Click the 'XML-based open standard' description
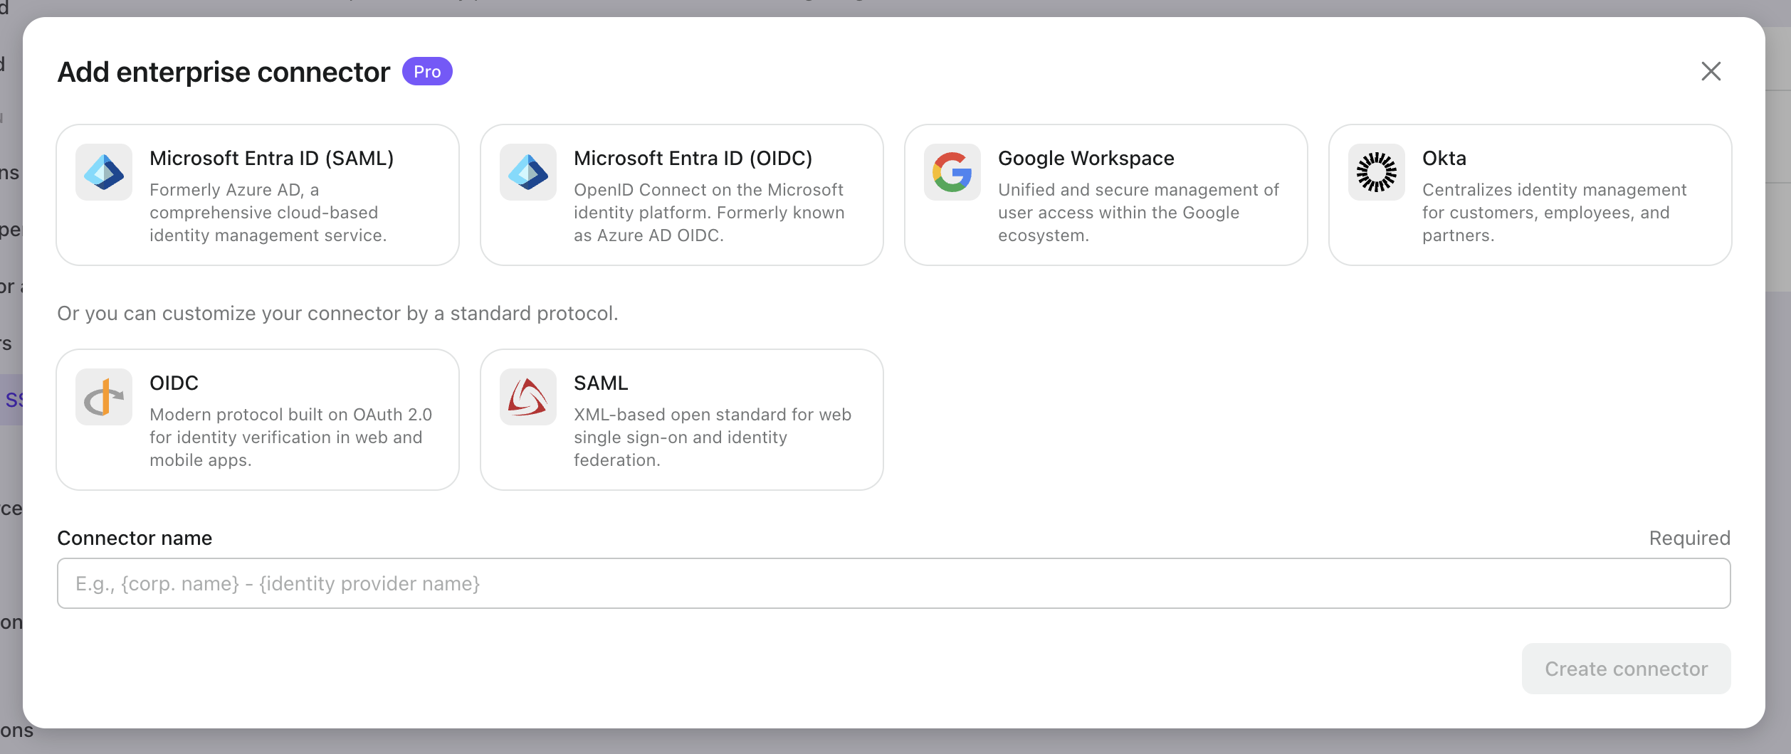This screenshot has width=1791, height=754. click(x=713, y=437)
